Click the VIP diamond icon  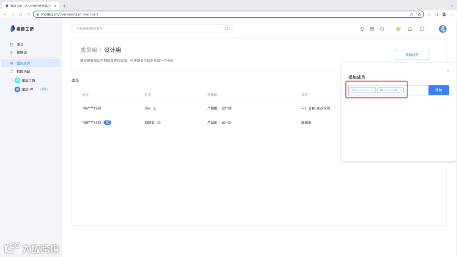click(x=398, y=29)
